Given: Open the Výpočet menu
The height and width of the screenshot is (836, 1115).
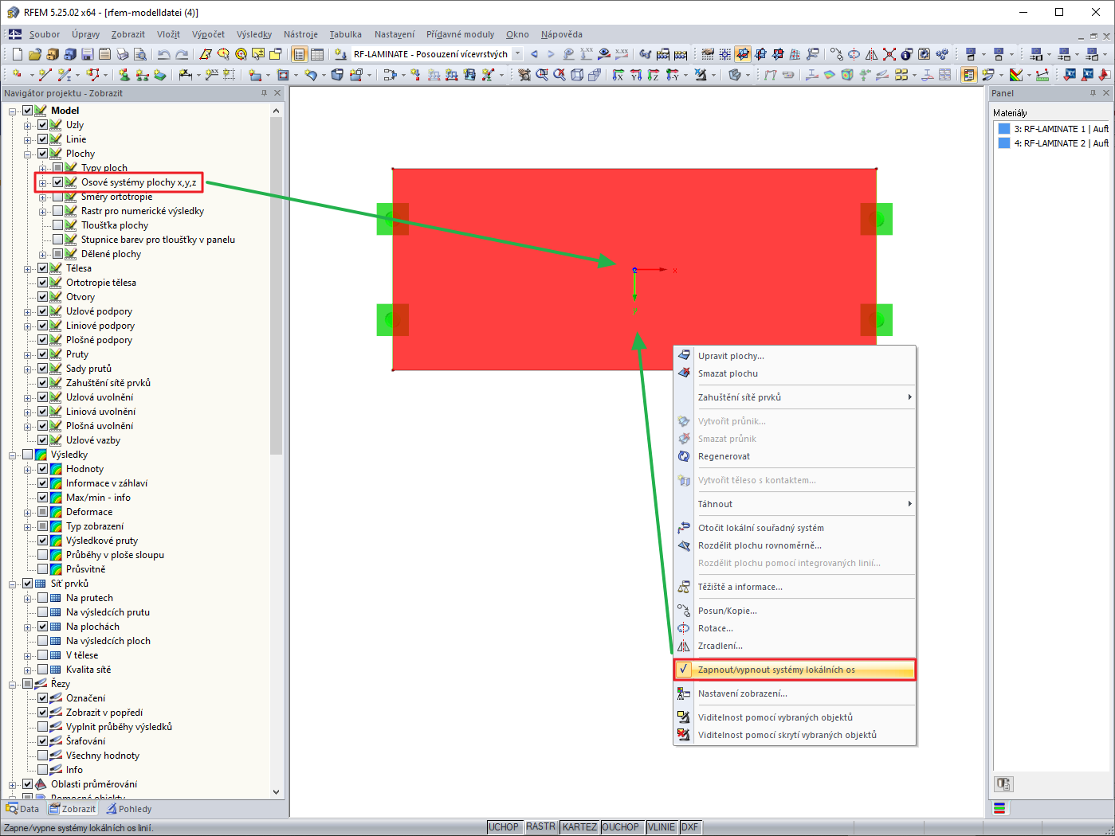Looking at the screenshot, I should [x=208, y=34].
